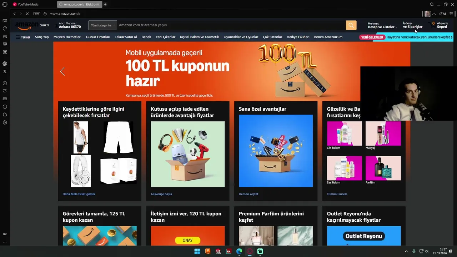Open Microsoft Edge from taskbar
The image size is (457, 257).
(x=239, y=251)
